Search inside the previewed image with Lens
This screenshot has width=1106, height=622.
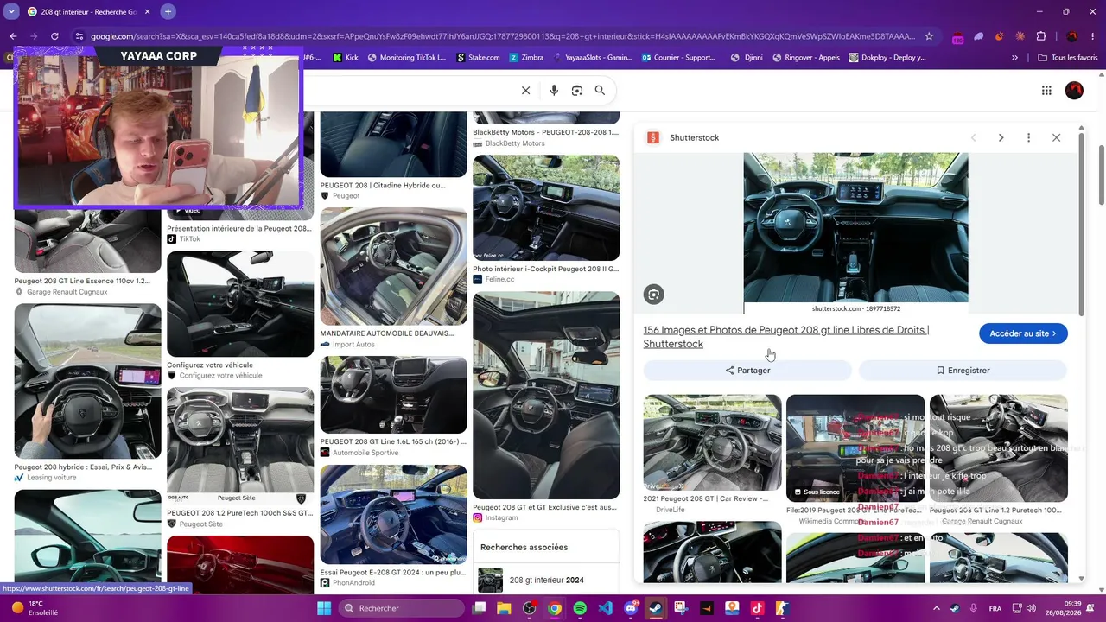click(653, 295)
